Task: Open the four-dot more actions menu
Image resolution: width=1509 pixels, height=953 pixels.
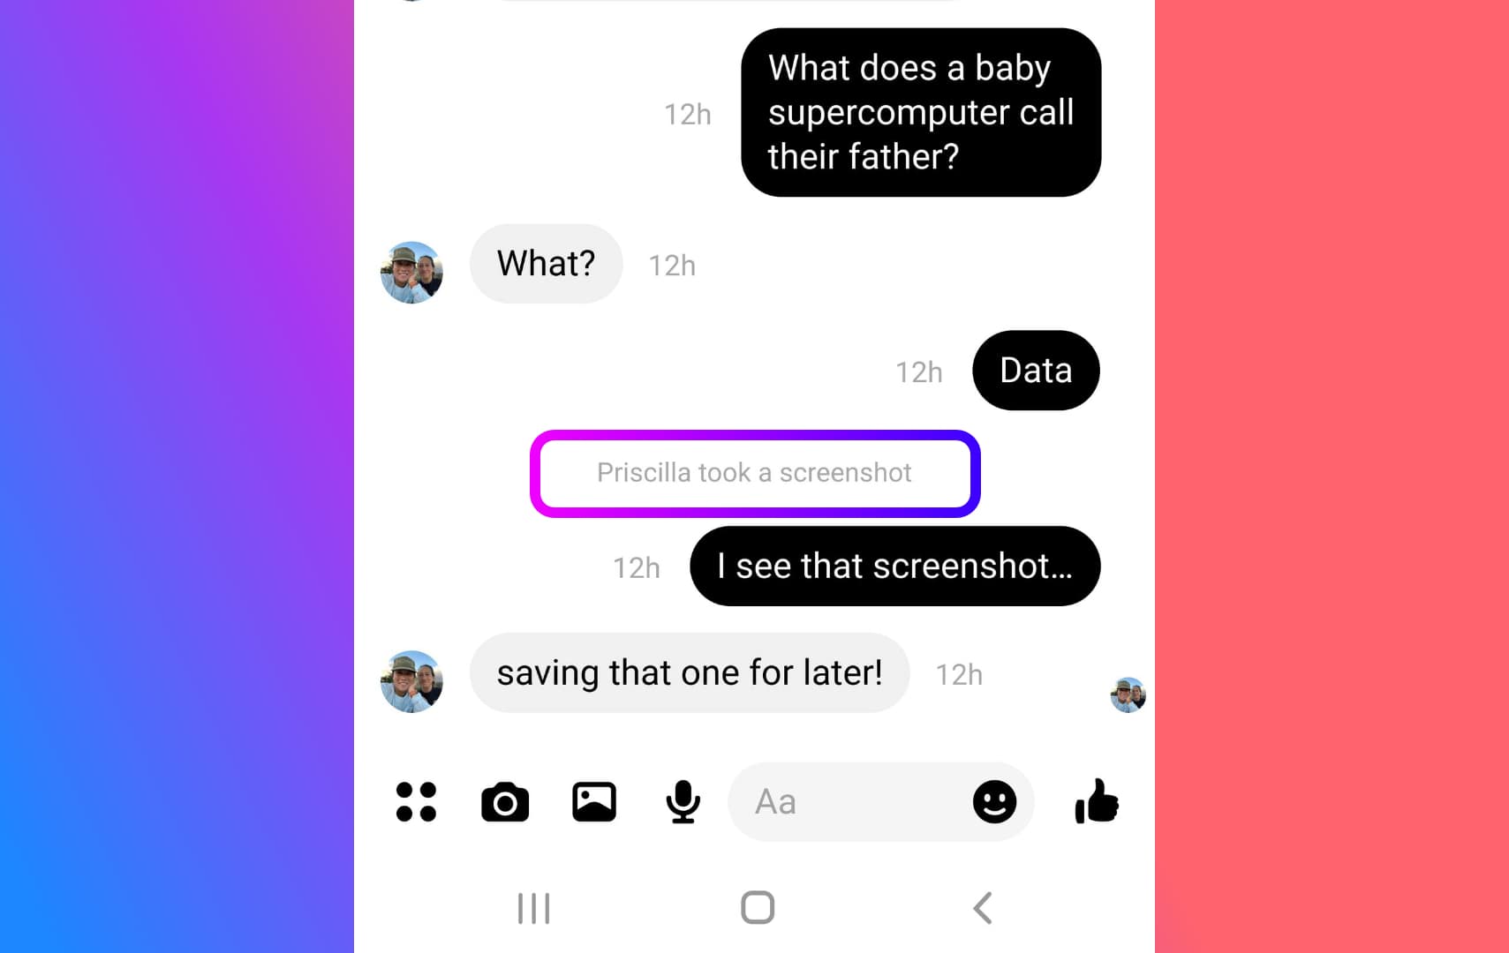Action: (416, 802)
